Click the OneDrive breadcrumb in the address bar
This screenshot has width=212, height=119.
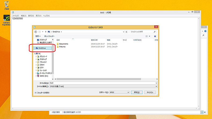[x=56, y=32]
